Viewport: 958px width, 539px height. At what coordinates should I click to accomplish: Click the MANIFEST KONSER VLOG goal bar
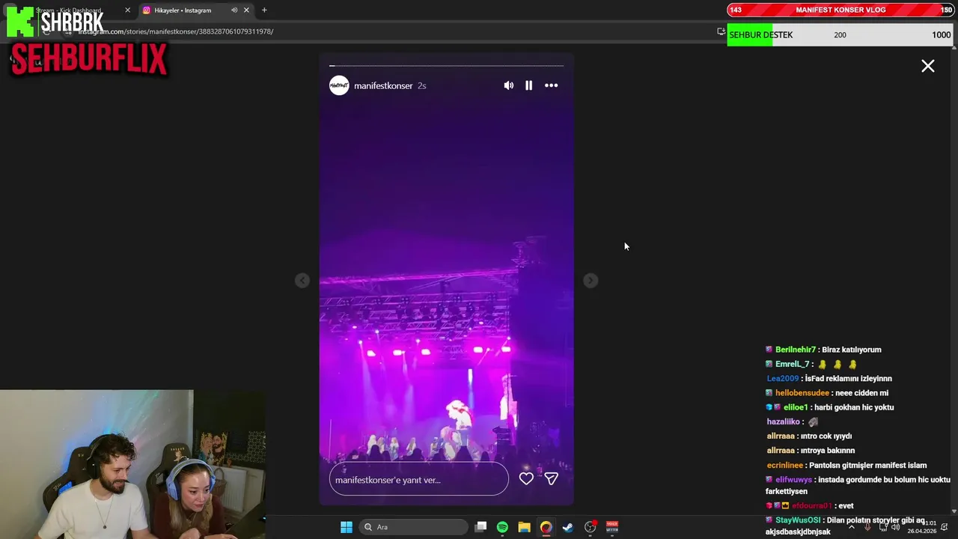click(840, 10)
